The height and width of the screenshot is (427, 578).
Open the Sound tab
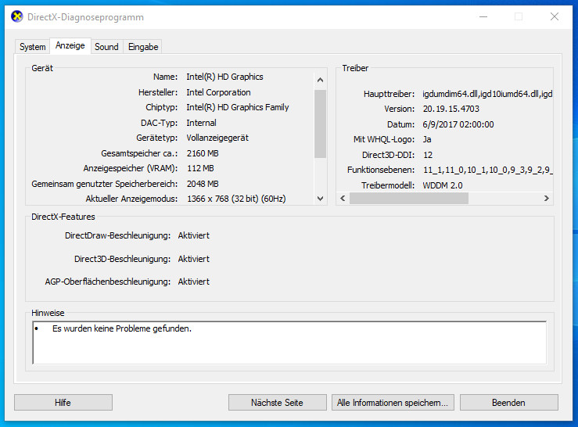[x=106, y=47]
